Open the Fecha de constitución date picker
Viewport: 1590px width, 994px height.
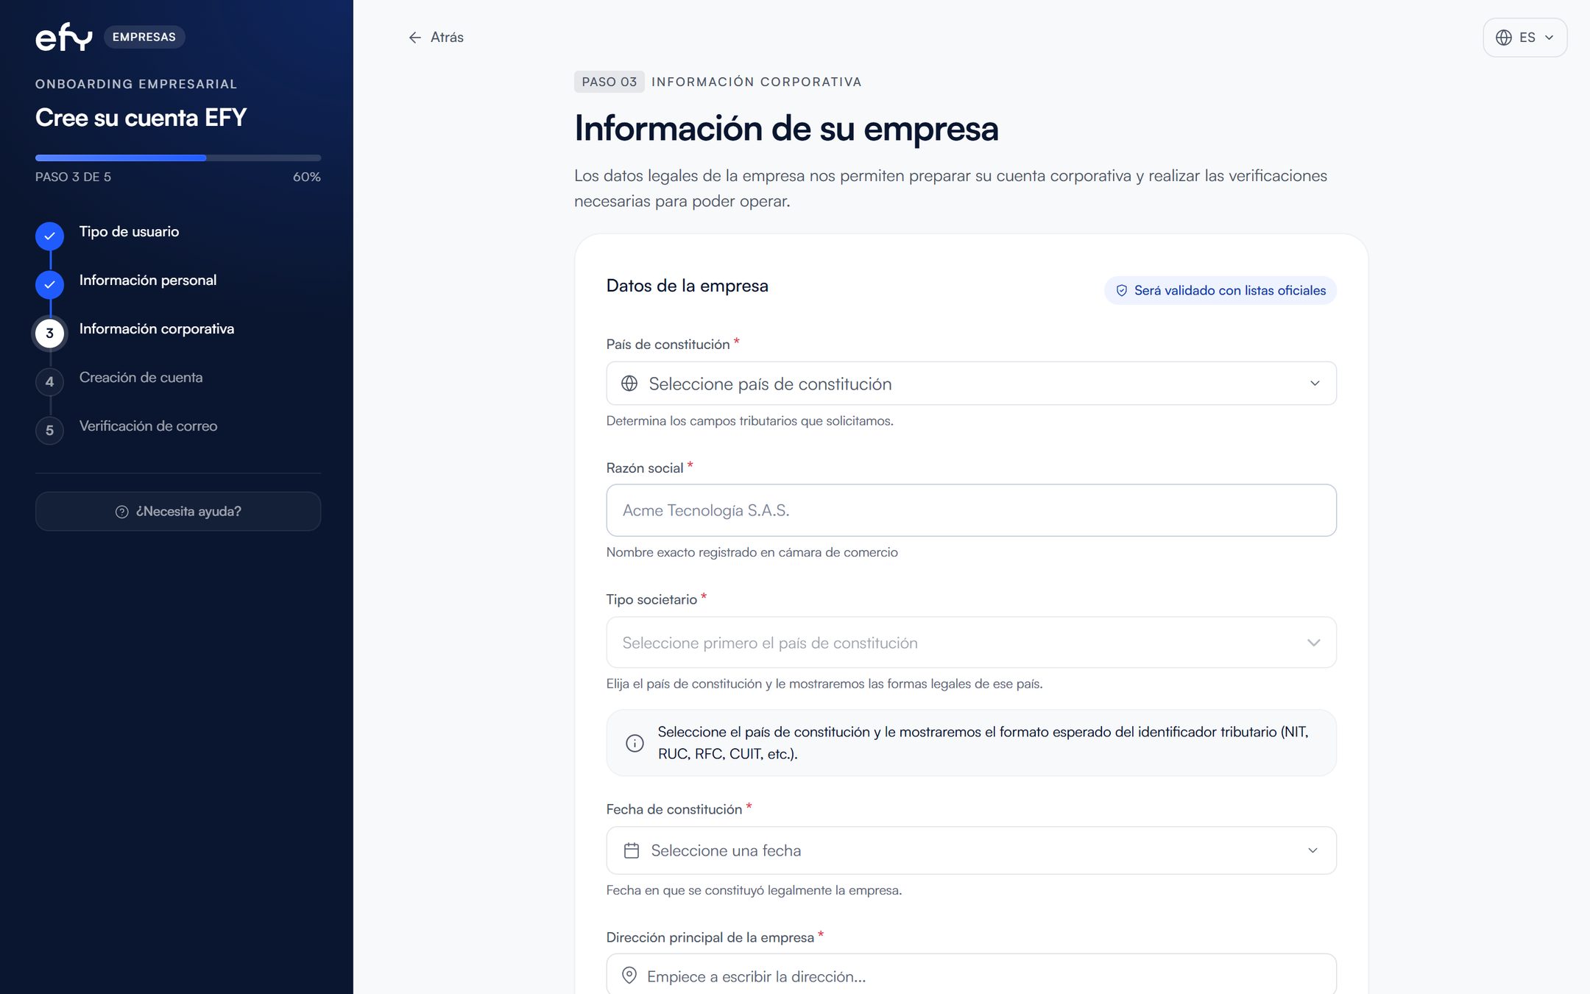click(x=971, y=850)
